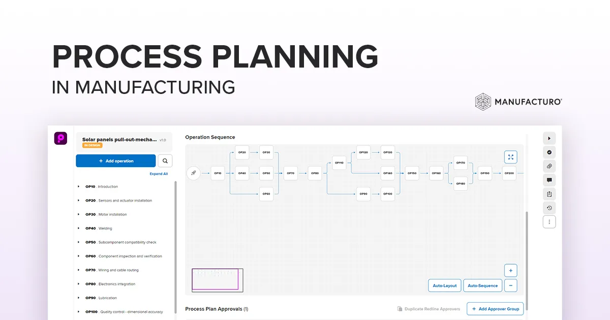Click the minimap thumbnail in the canvas corner
The width and height of the screenshot is (610, 320).
(x=217, y=280)
